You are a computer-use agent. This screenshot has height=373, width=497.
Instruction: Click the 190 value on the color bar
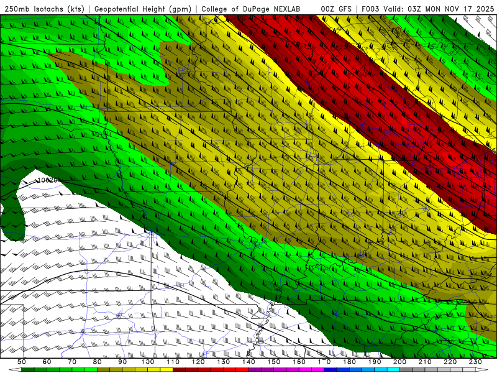[x=375, y=362]
